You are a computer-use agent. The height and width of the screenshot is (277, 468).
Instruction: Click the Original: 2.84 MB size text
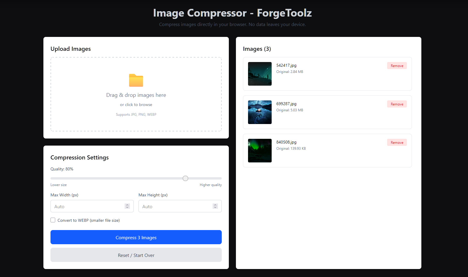click(x=290, y=72)
